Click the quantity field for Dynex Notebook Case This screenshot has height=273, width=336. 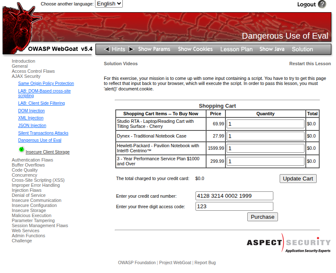(265, 136)
